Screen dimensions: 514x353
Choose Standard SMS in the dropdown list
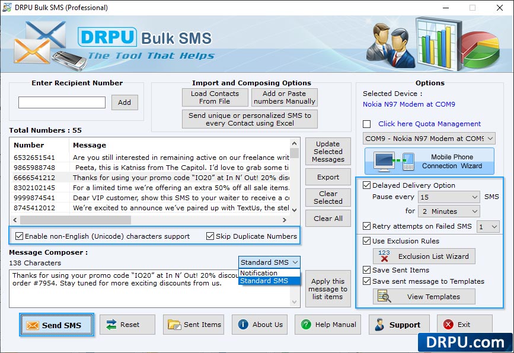click(269, 281)
